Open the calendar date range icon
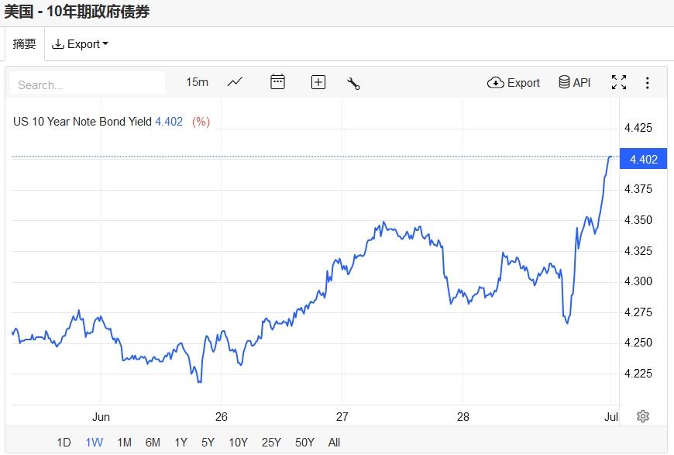 point(277,82)
